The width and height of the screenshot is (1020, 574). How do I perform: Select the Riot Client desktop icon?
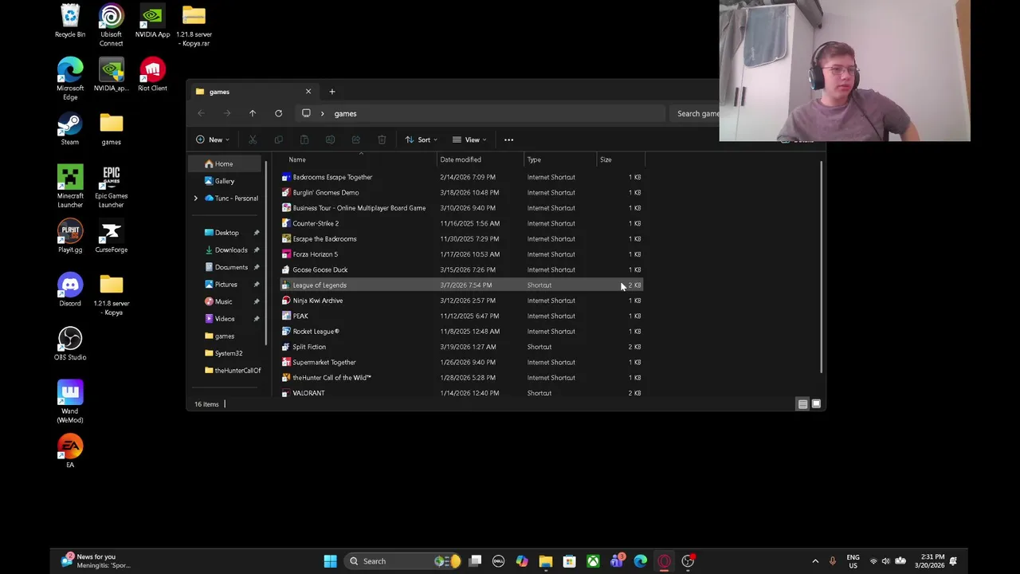(152, 75)
